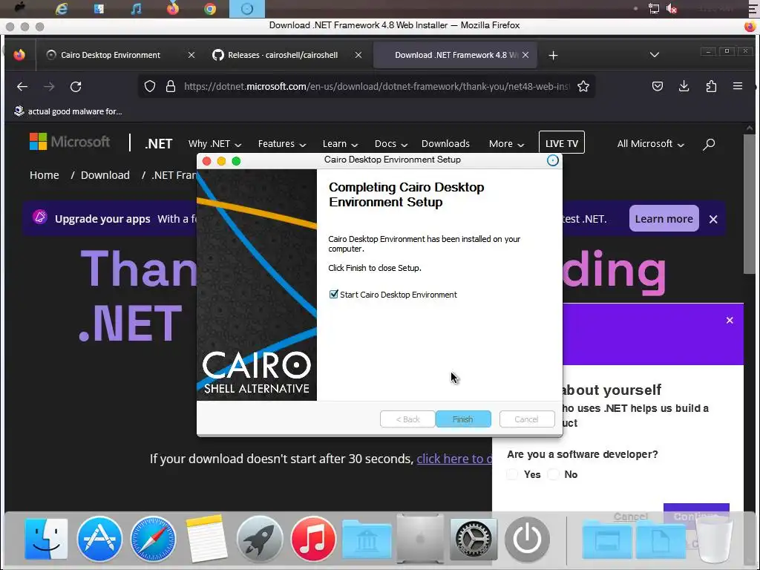Select the active Cairo installer taskbar icon
This screenshot has width=760, height=570.
[246, 9]
